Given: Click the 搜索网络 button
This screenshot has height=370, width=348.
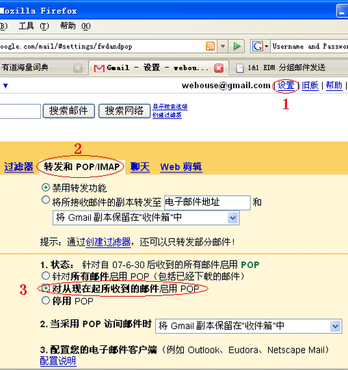Looking at the screenshot, I should click(124, 111).
